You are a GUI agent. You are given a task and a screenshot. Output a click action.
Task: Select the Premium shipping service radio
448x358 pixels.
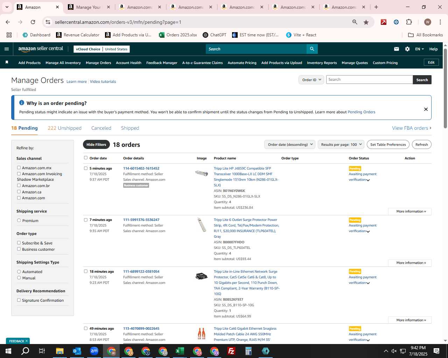point(19,221)
